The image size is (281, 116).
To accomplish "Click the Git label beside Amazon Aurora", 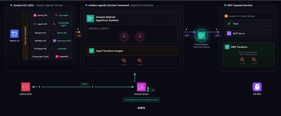I will 153,90.
